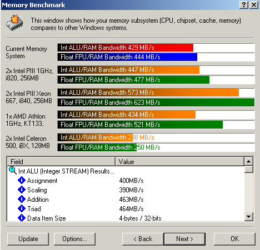Click the info icon next to Assignment
Image resolution: width=260 pixels, height=250 pixels.
click(x=22, y=180)
